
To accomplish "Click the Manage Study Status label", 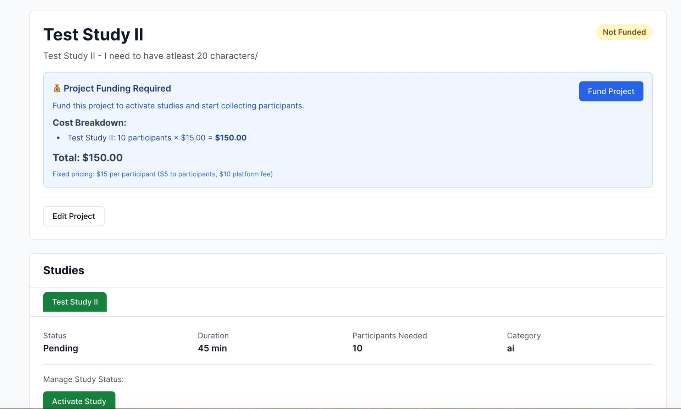I will pyautogui.click(x=83, y=379).
